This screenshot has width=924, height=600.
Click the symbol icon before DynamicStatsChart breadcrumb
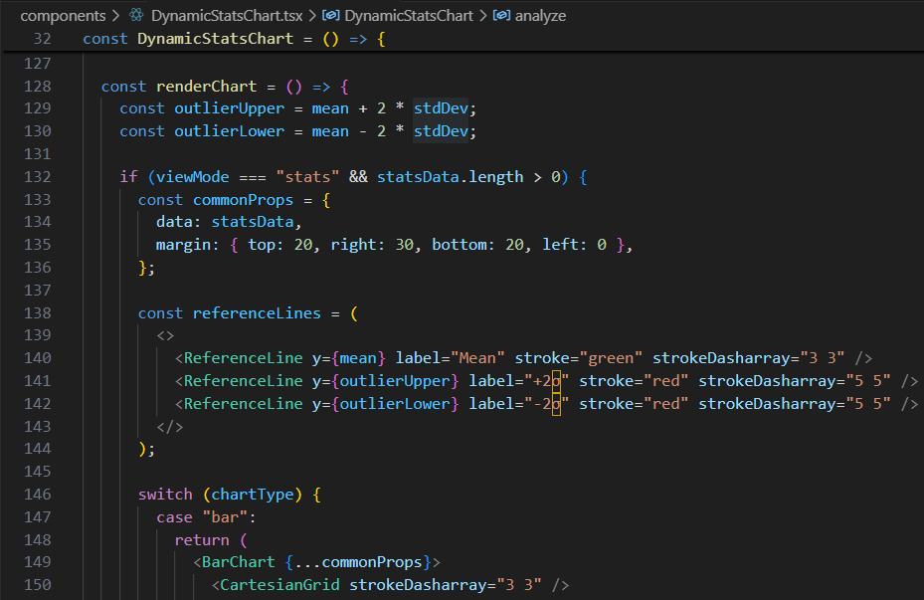pyautogui.click(x=330, y=15)
